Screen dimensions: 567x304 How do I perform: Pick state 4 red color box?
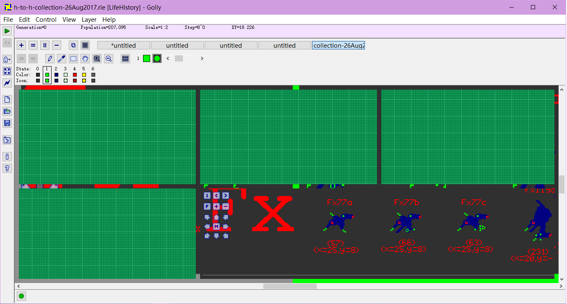(75, 75)
